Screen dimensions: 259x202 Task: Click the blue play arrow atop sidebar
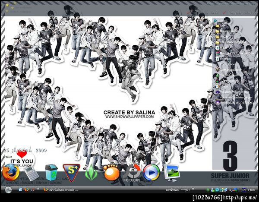pyautogui.click(x=216, y=21)
